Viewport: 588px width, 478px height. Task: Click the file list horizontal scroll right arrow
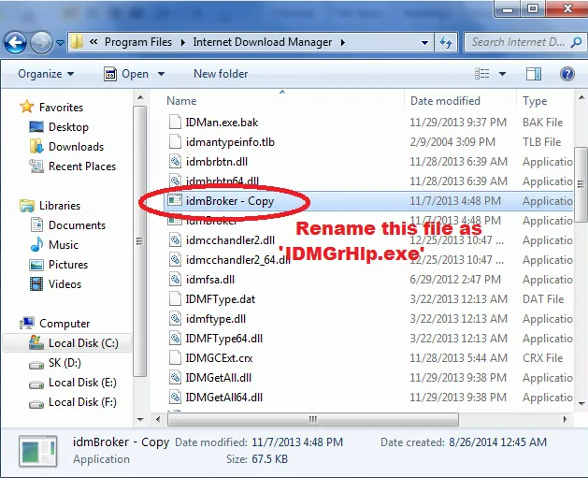pos(566,419)
